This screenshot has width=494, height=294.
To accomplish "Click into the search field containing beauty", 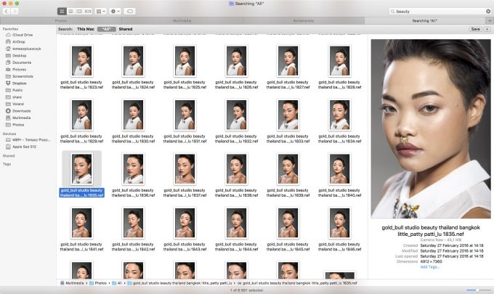I will 438,12.
